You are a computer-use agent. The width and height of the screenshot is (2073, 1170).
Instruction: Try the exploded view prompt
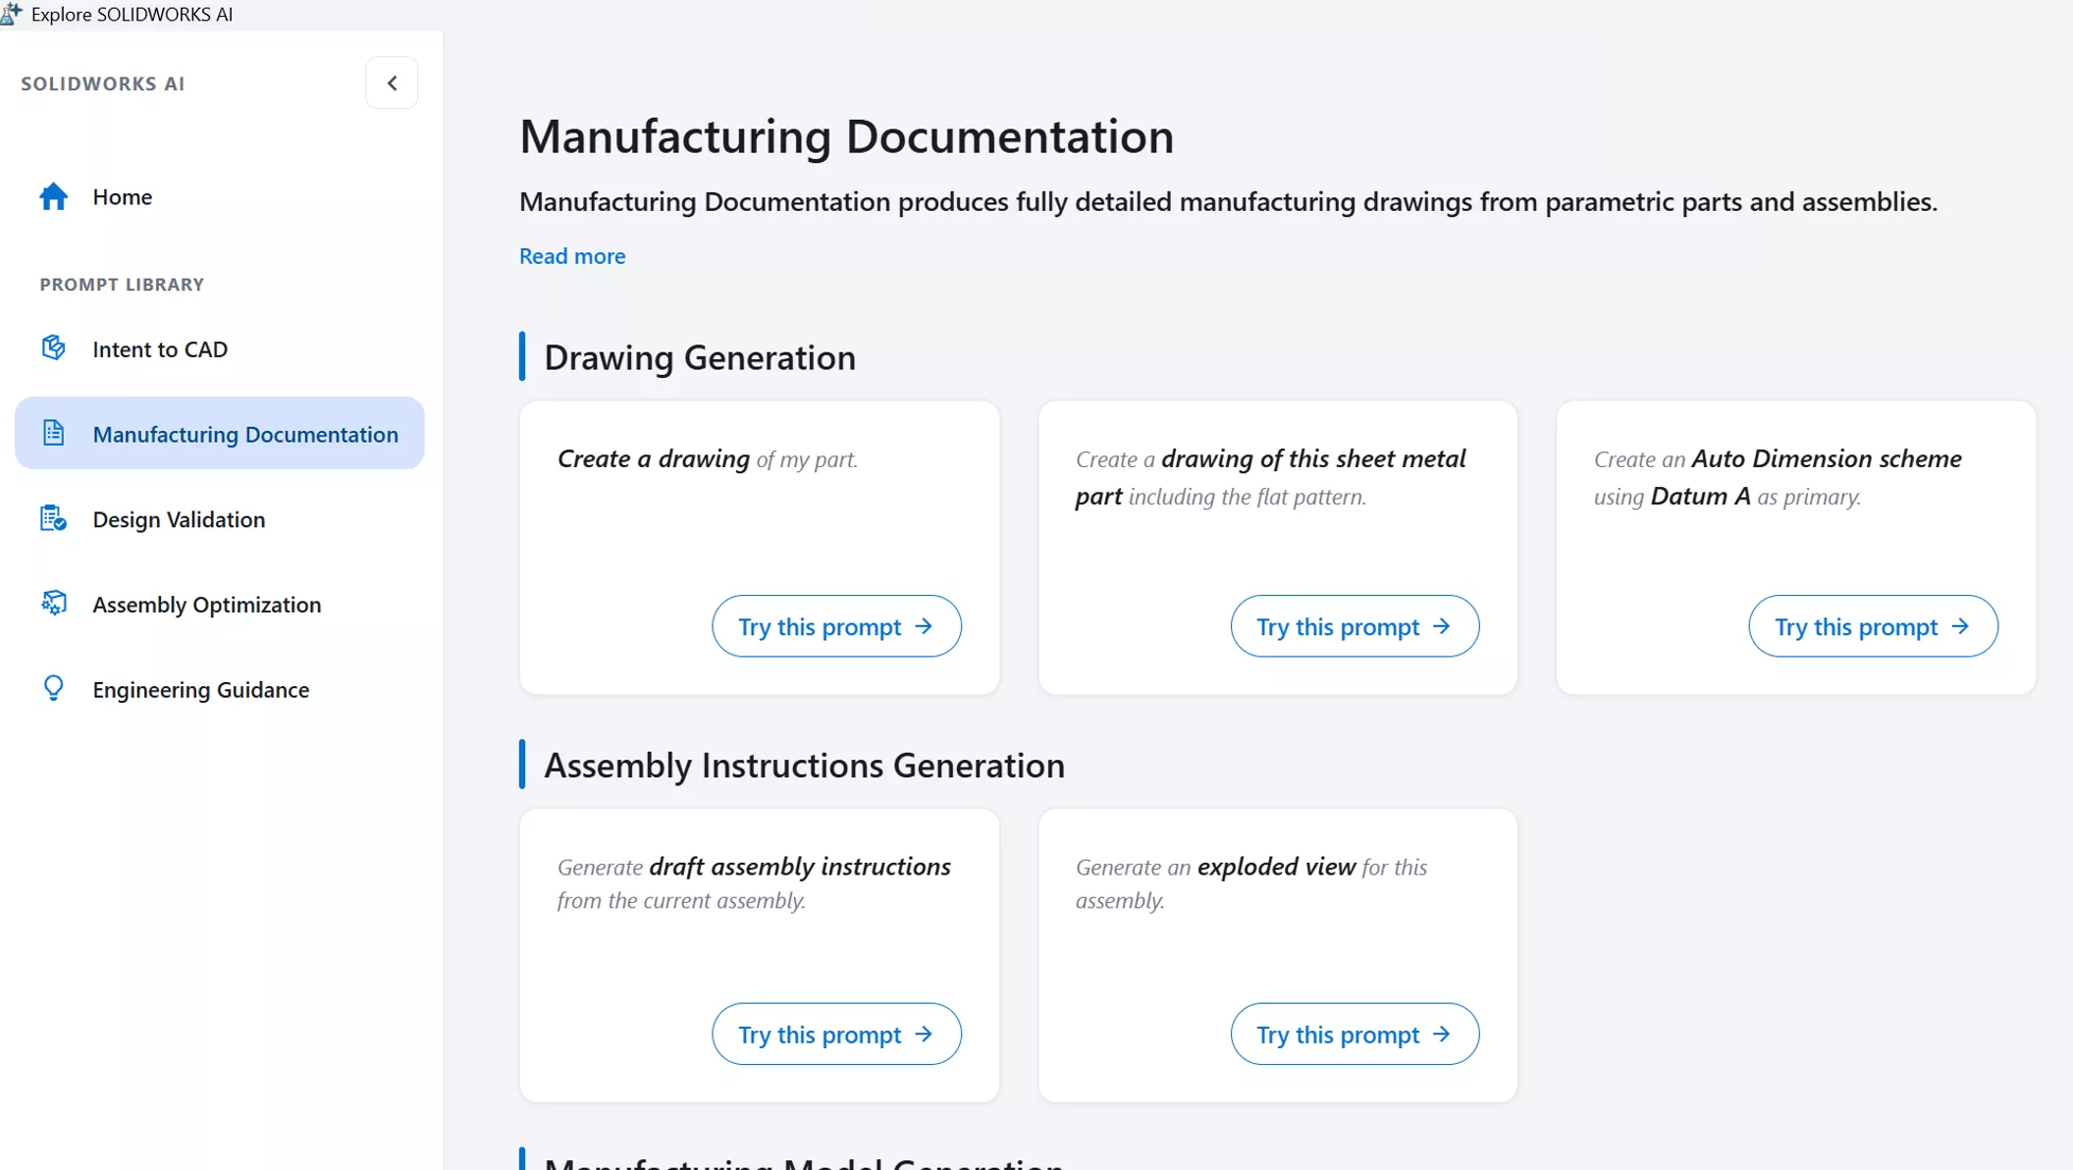[x=1355, y=1034]
